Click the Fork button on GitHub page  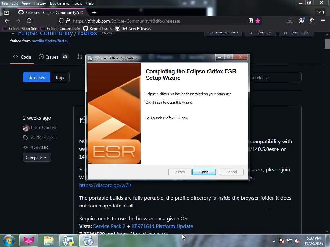click(260, 33)
